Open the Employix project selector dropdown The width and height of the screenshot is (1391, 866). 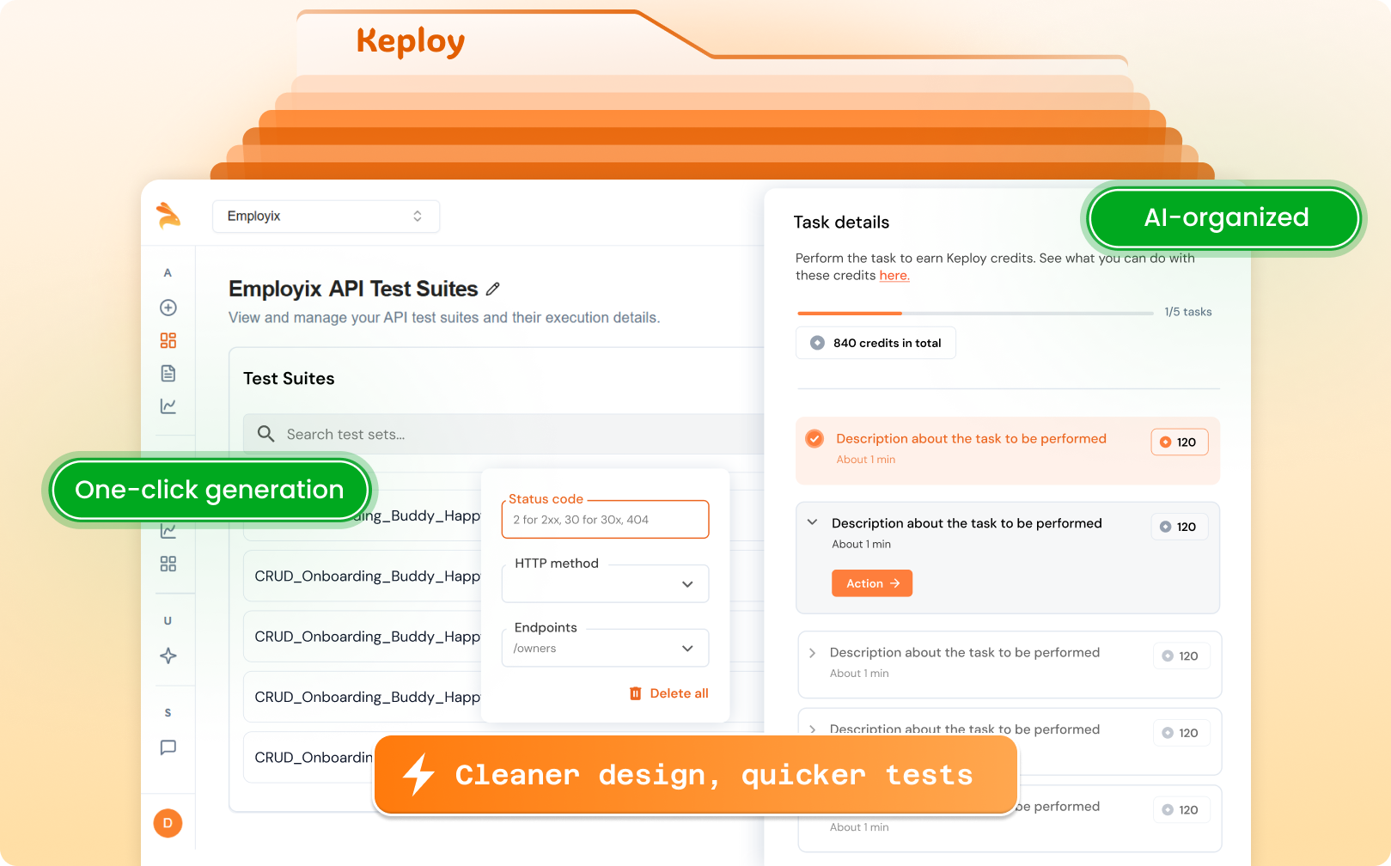pyautogui.click(x=326, y=216)
